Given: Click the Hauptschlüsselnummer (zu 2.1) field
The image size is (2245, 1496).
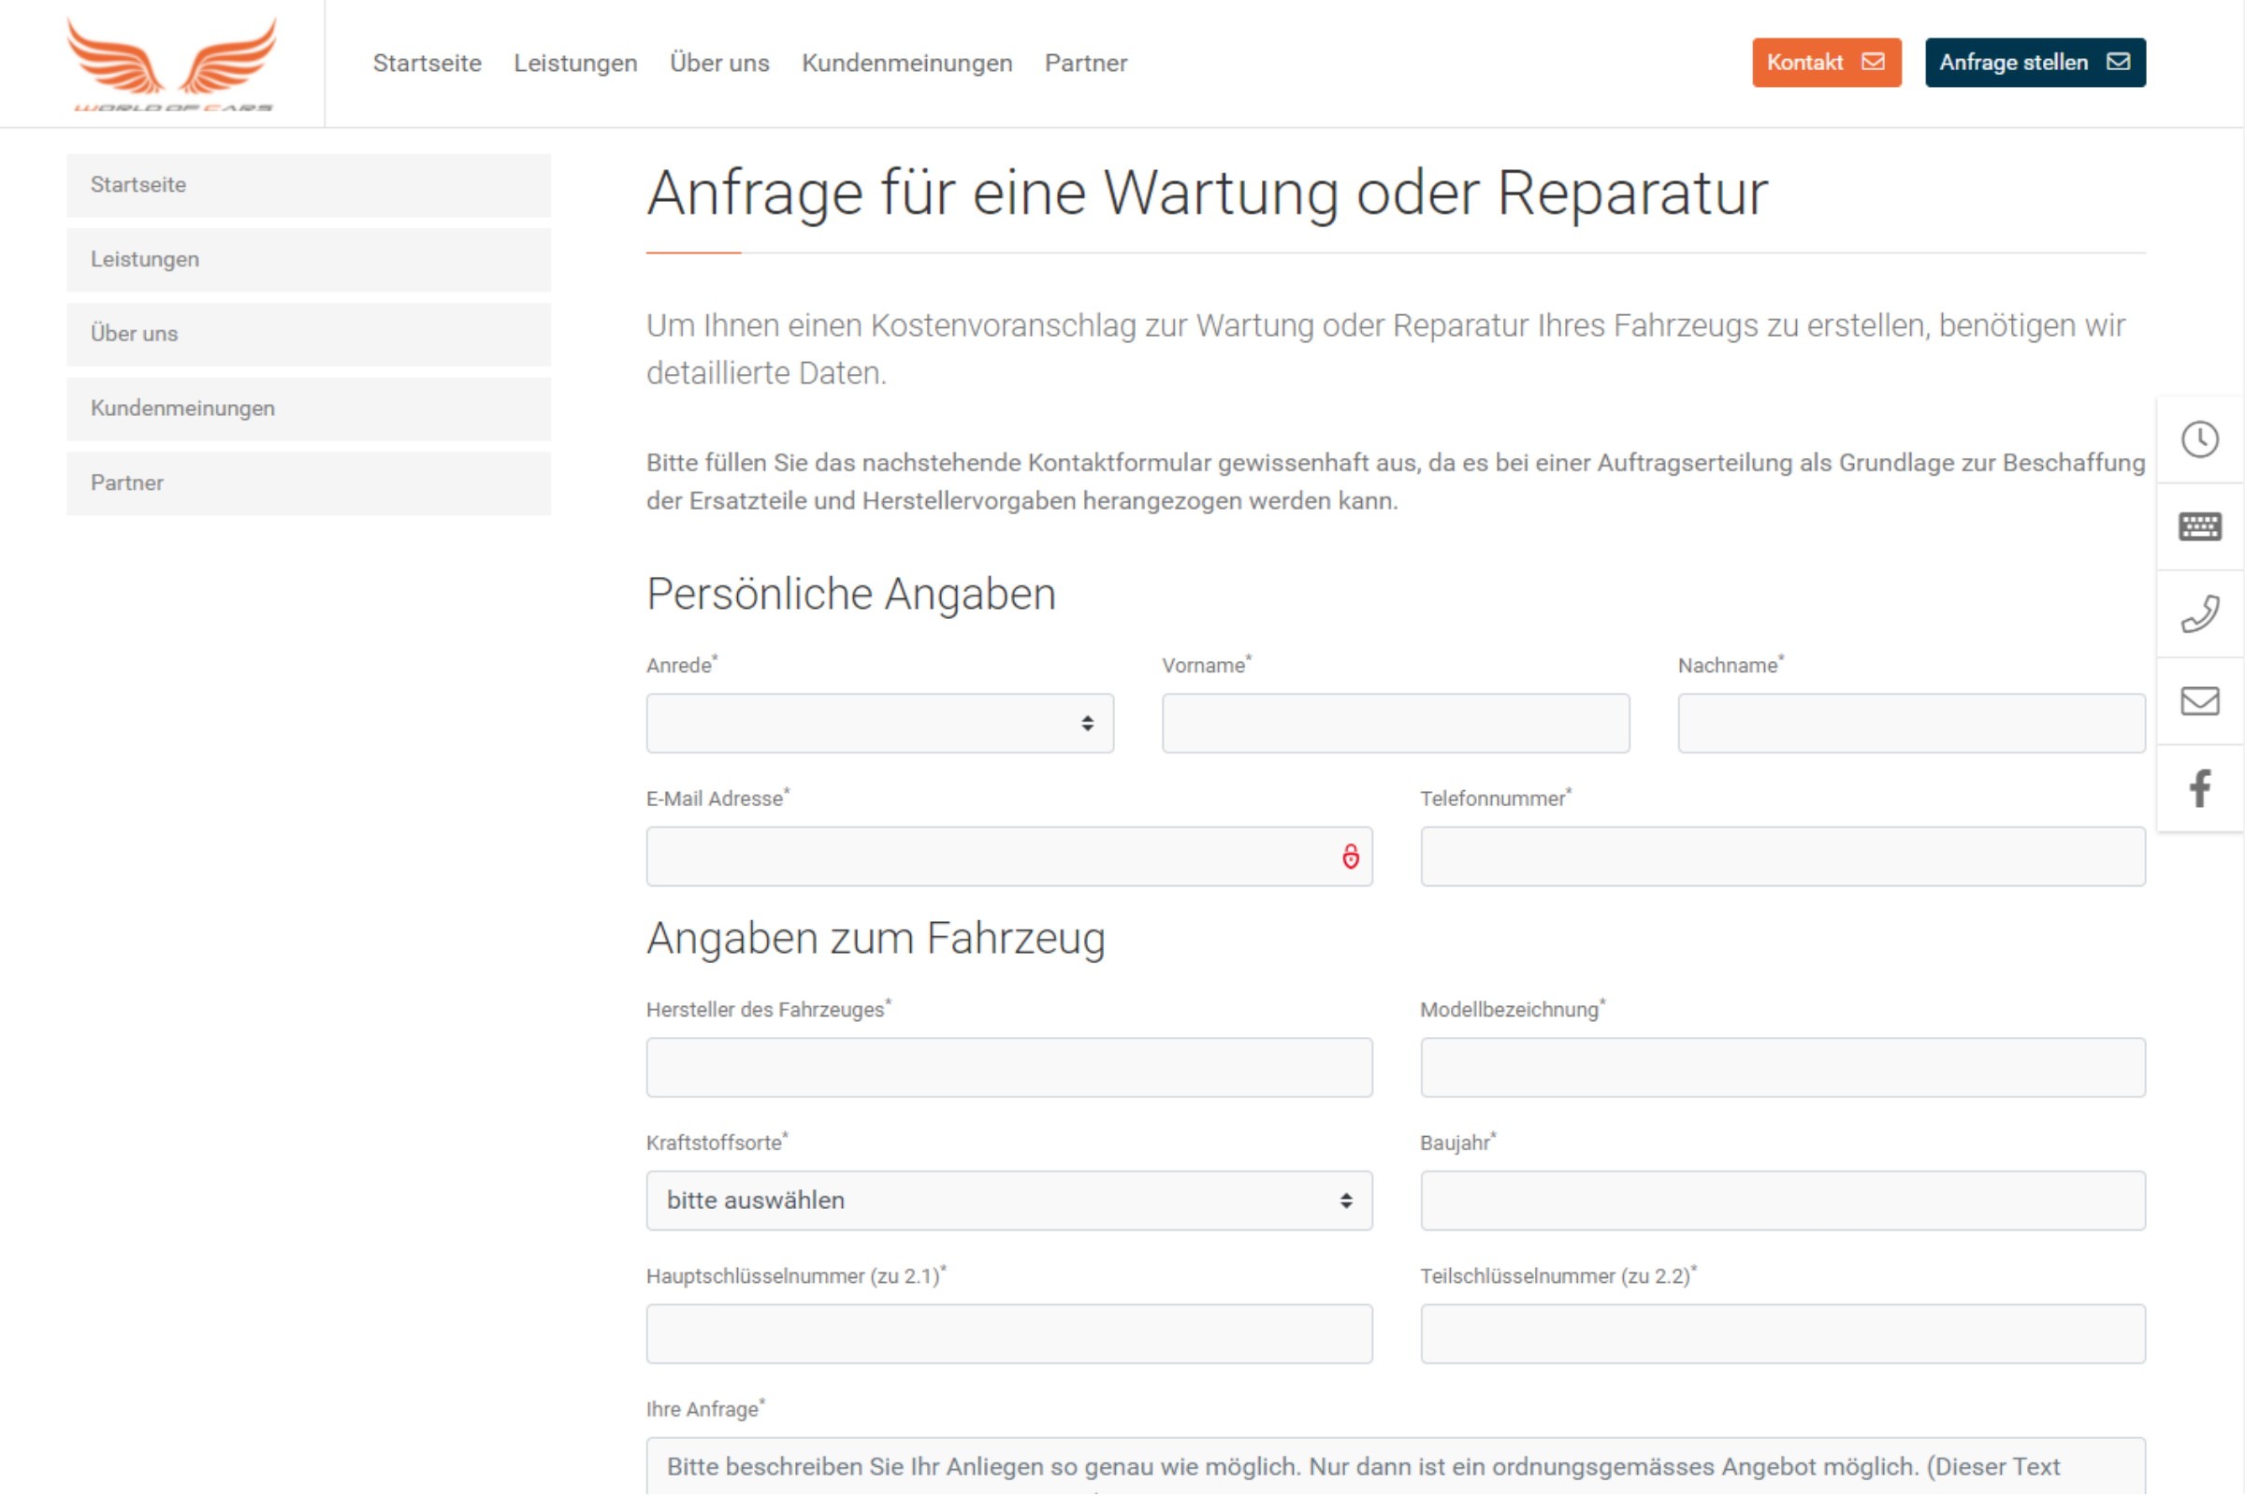Looking at the screenshot, I should click(1008, 1334).
